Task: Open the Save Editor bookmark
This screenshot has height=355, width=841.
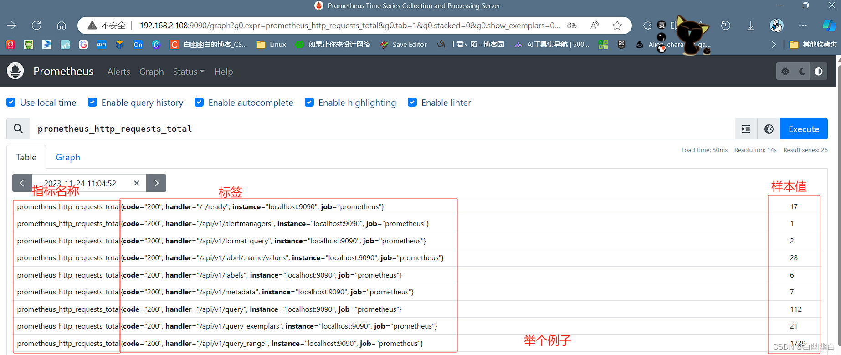Action: tap(404, 45)
